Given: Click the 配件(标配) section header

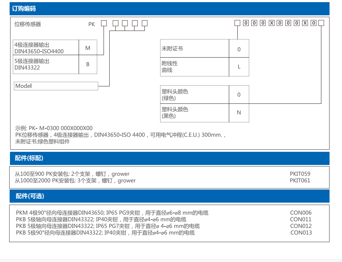Looking at the screenshot, I should tap(169, 158).
